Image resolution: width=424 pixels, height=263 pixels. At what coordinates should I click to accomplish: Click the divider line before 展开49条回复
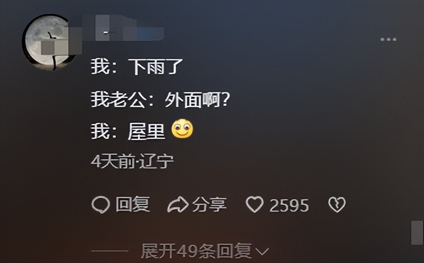pos(109,251)
